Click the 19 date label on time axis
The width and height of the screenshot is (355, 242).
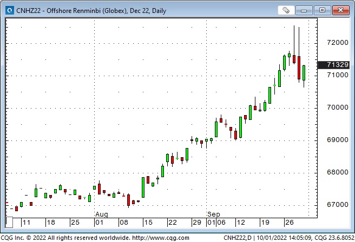click(x=265, y=223)
